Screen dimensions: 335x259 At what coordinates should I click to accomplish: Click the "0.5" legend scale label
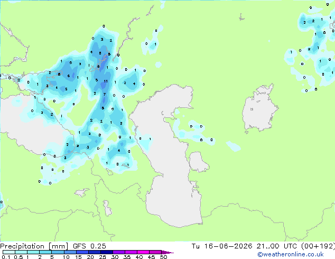[x=18, y=257]
